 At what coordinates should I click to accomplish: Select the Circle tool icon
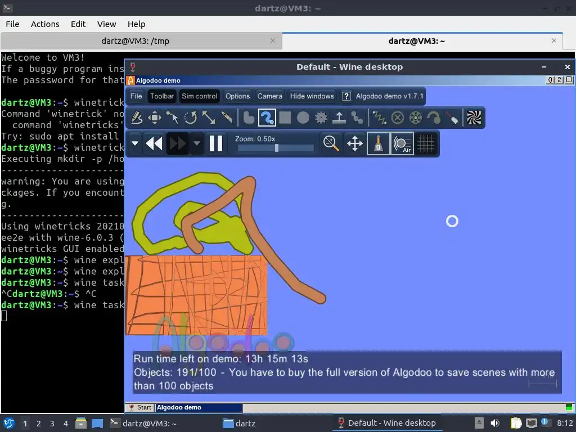pos(303,118)
